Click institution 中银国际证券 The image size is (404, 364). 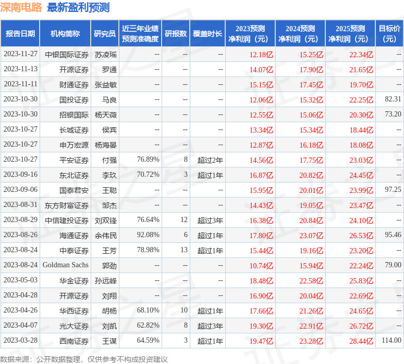[x=67, y=55]
